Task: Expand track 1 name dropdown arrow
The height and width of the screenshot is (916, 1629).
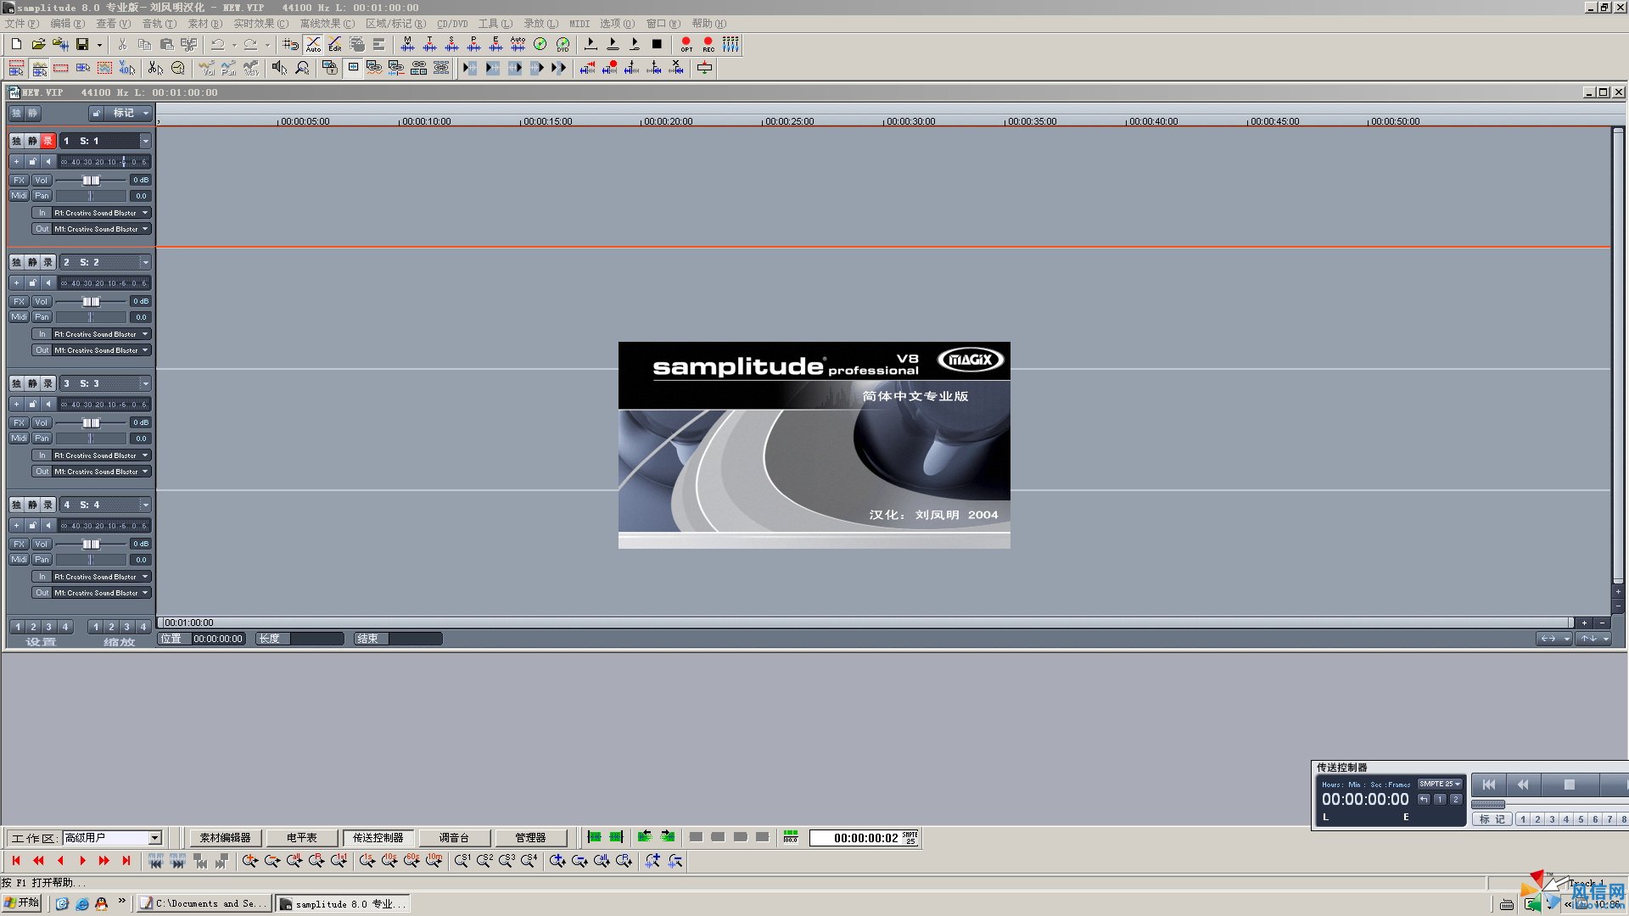Action: [x=145, y=141]
